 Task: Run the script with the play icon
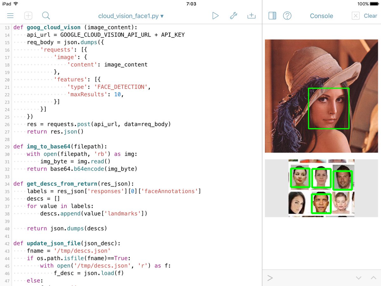(x=216, y=16)
